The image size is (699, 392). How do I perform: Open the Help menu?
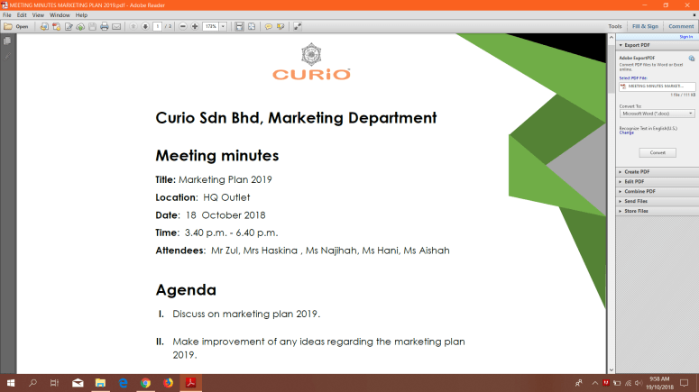81,15
